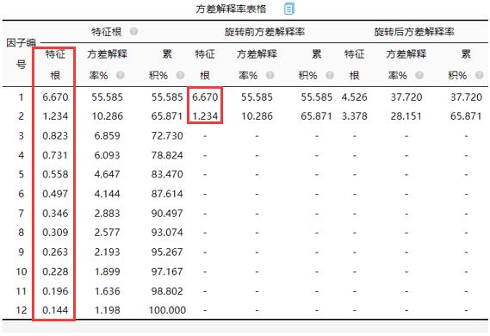Select variance rate 6.859
Screen dimensions: 490x336
coord(107,135)
